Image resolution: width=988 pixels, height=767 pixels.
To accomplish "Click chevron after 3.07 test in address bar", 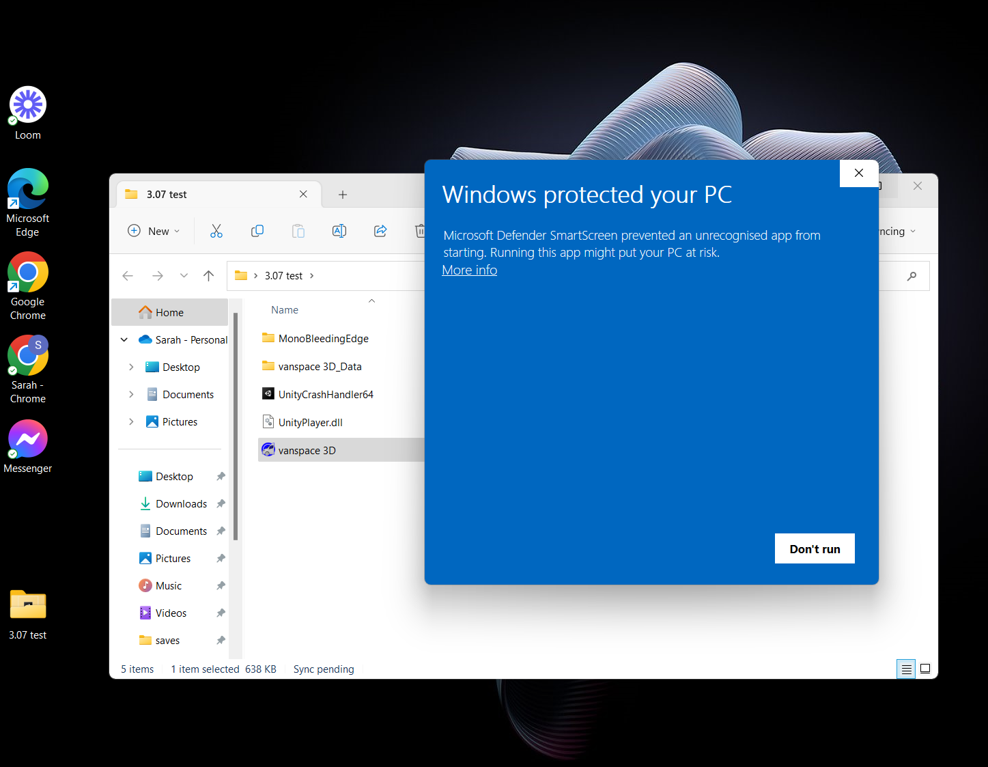I will click(x=312, y=276).
